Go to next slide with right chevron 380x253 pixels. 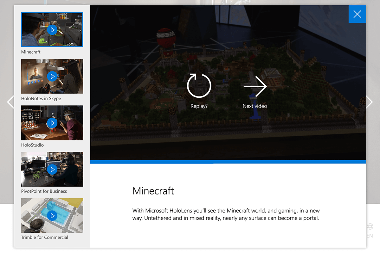370,102
